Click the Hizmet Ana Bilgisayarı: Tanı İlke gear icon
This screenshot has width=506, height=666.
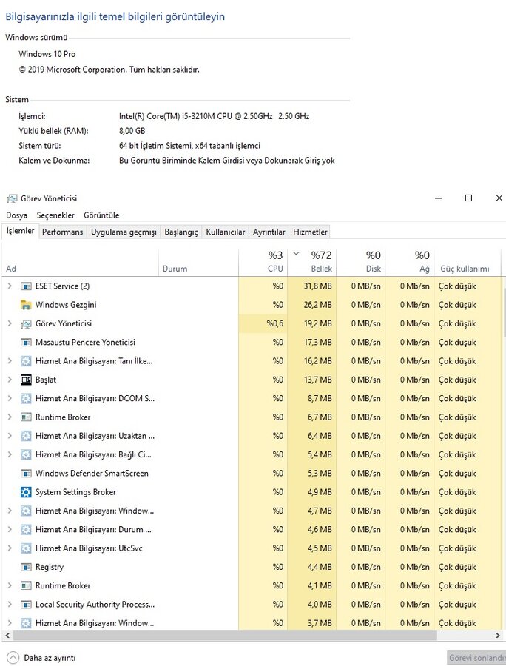click(x=26, y=361)
